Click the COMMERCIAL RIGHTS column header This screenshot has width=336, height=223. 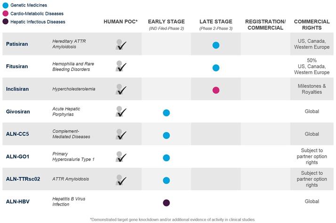point(312,25)
